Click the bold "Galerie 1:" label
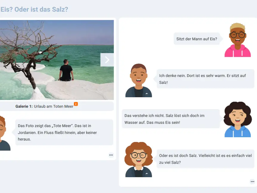This screenshot has width=257, height=193. point(24,106)
